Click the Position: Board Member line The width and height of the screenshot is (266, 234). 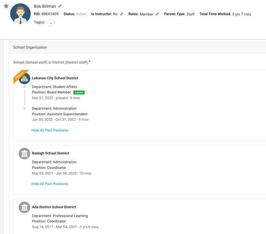click(52, 92)
